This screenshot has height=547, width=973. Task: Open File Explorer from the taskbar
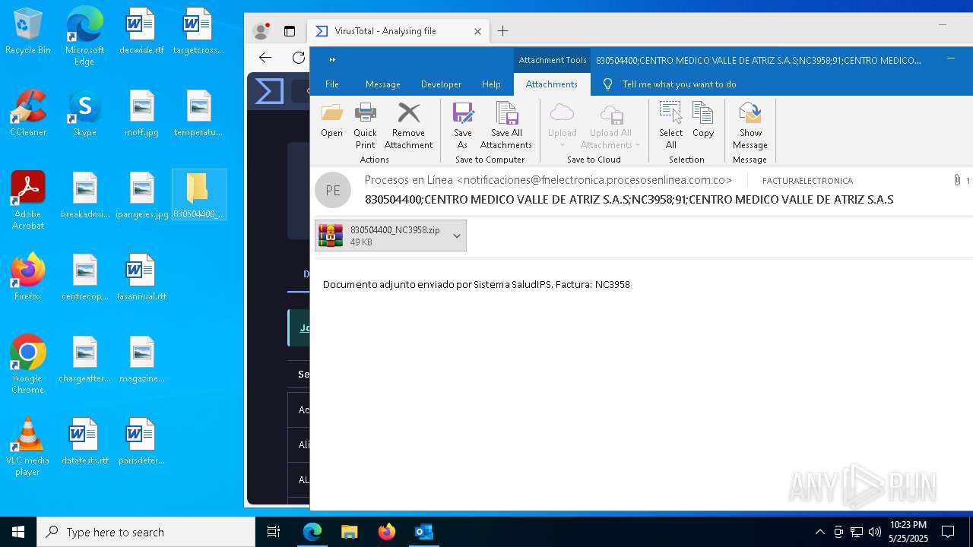point(349,532)
